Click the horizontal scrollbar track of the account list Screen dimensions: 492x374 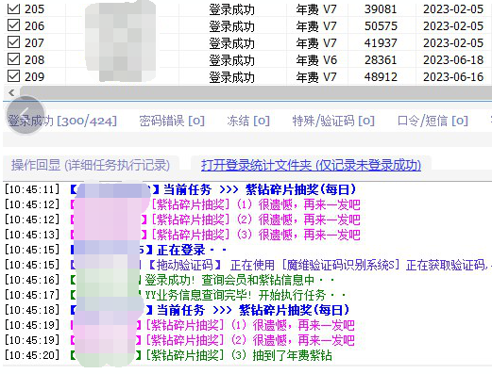point(256,92)
